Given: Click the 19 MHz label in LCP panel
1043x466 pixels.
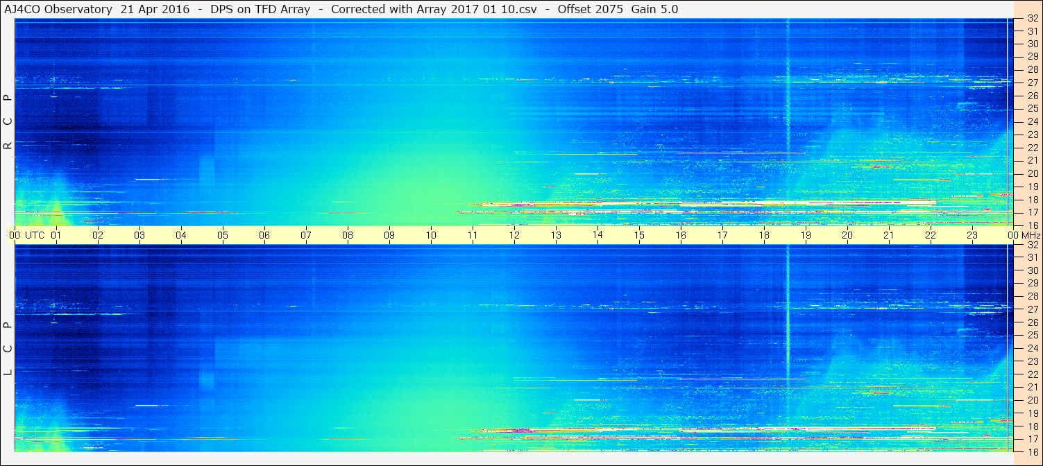Looking at the screenshot, I should 1032,413.
